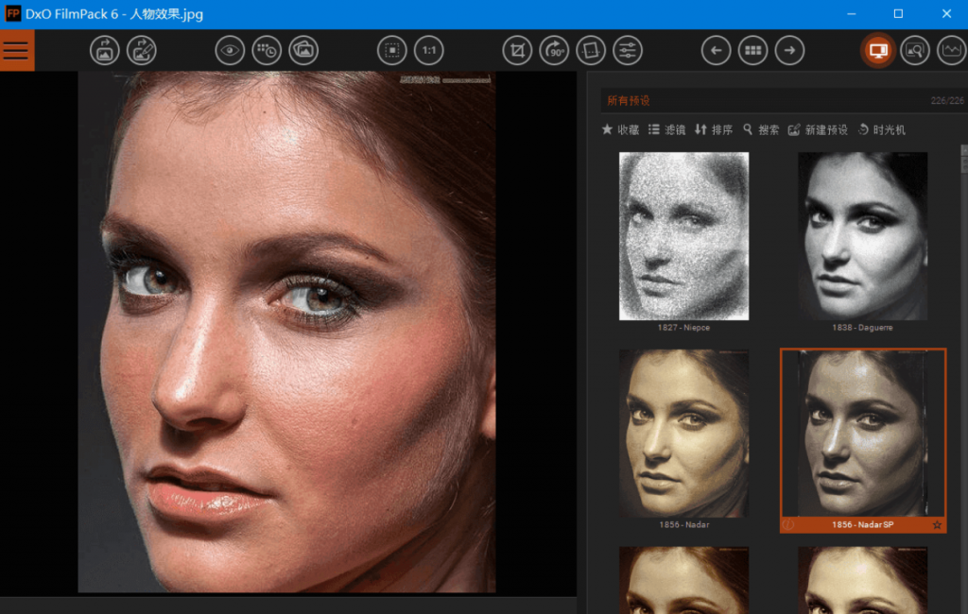Click 新建预设 to create preset
The image size is (968, 614).
coord(818,129)
